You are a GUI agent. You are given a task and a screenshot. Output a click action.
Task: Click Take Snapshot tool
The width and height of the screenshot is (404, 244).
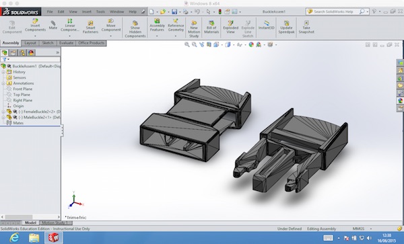[x=306, y=27]
